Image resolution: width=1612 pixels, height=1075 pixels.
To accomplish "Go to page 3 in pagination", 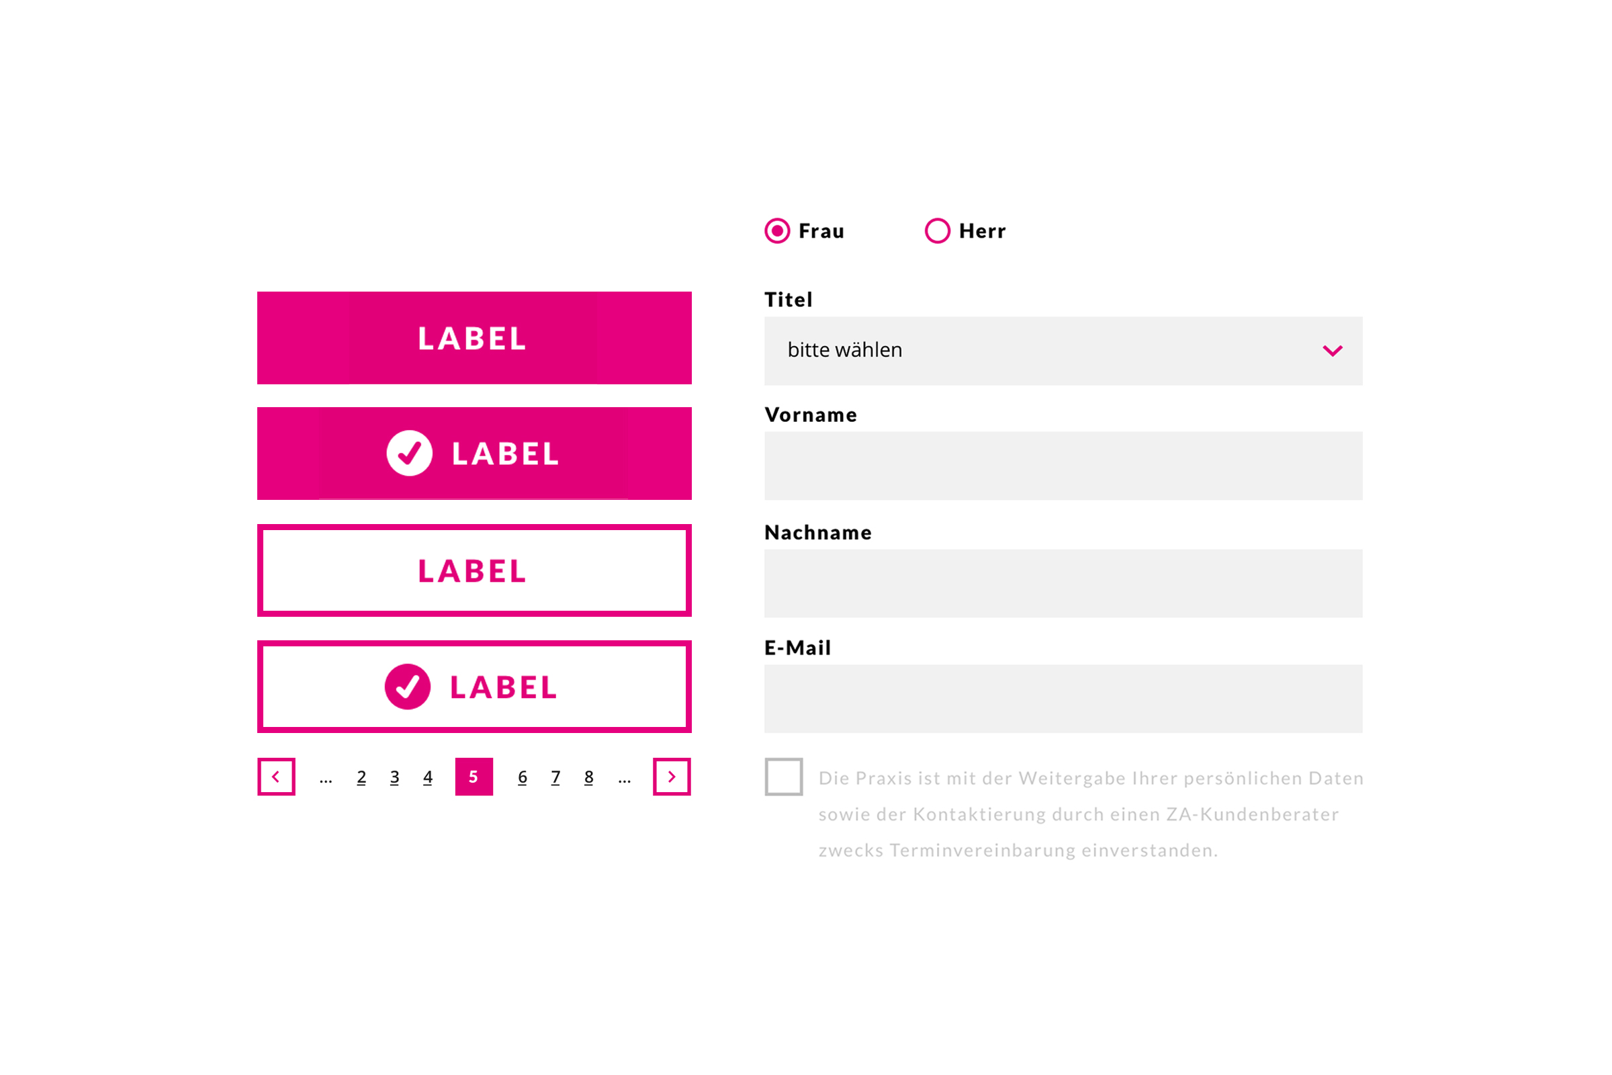I will [x=395, y=777].
